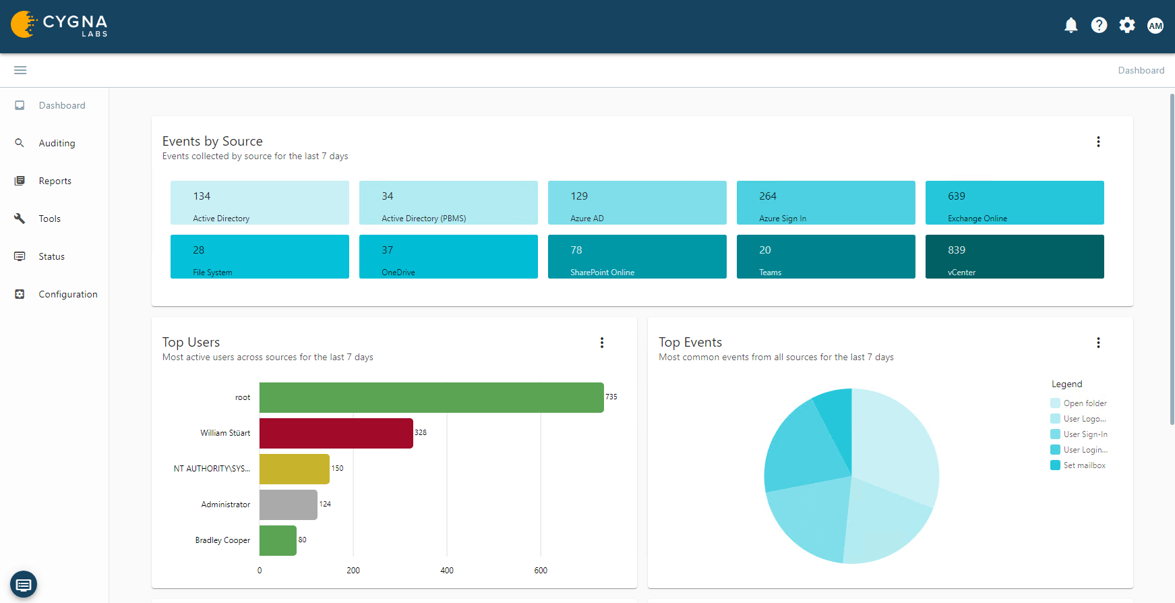Open the Active Directory 134 events tile
Viewport: 1175px width, 603px height.
tap(260, 202)
